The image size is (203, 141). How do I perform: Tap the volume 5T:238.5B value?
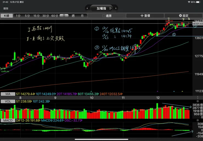point(24,101)
